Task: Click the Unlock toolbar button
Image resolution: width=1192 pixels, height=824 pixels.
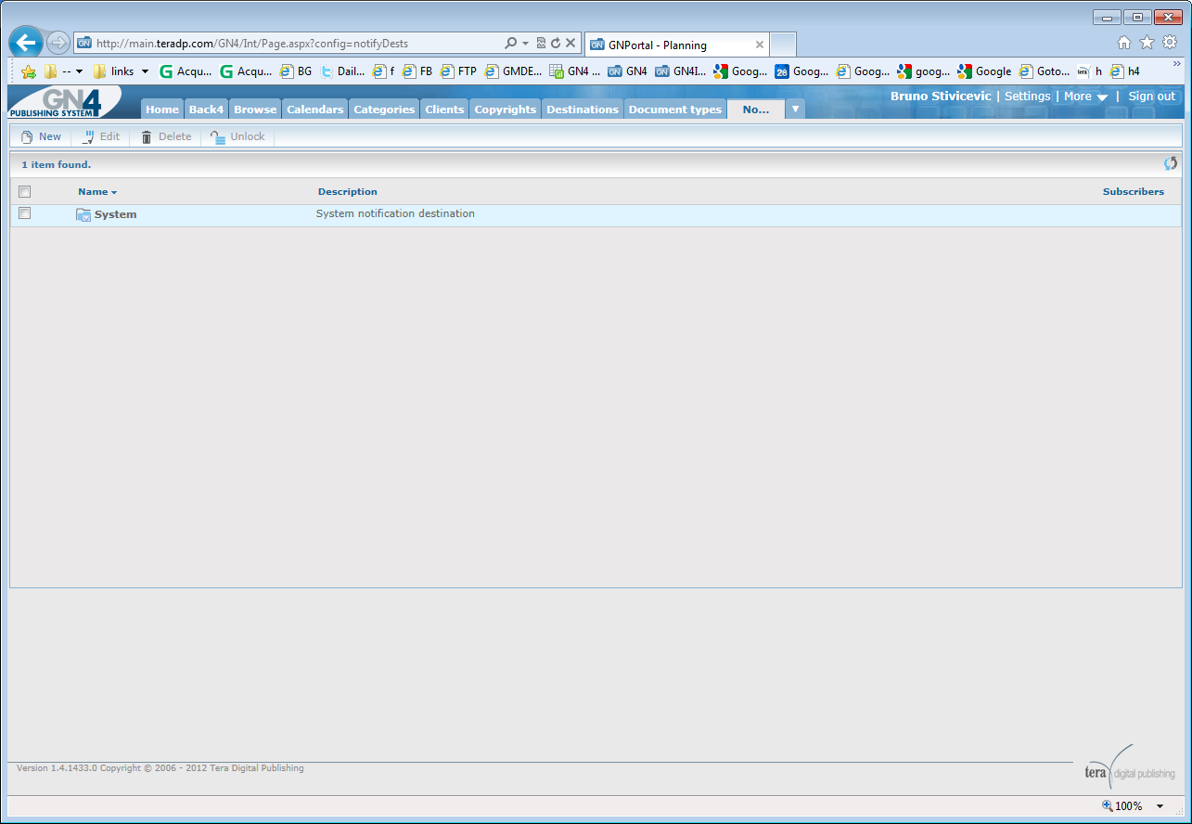Action: pos(237,136)
